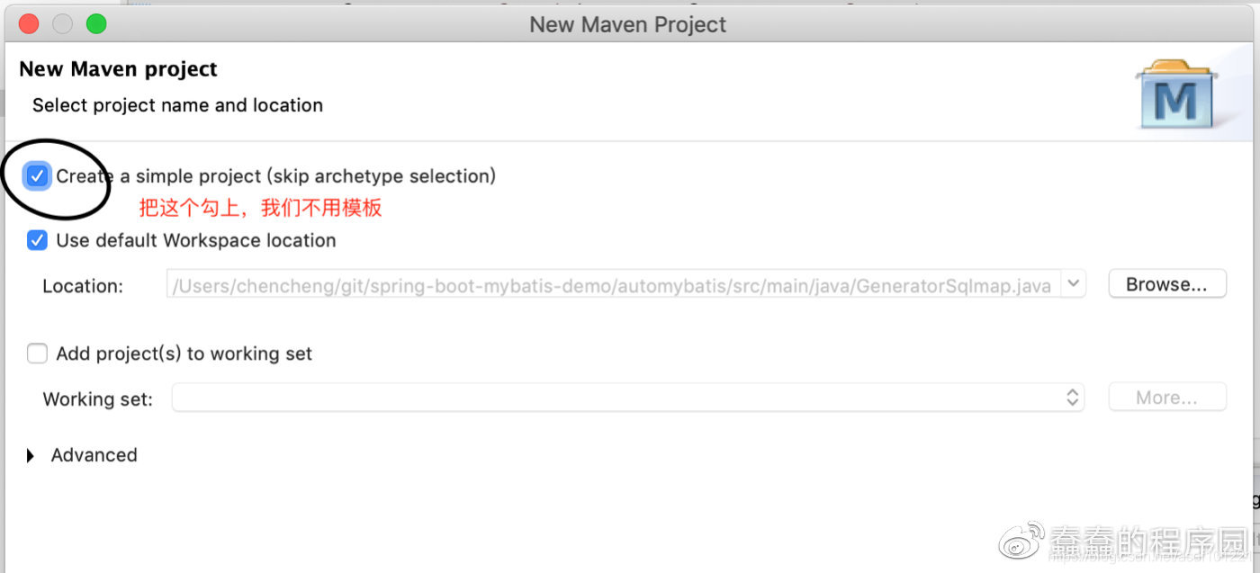
Task: Click the bold New Maven project heading
Action: pos(118,69)
